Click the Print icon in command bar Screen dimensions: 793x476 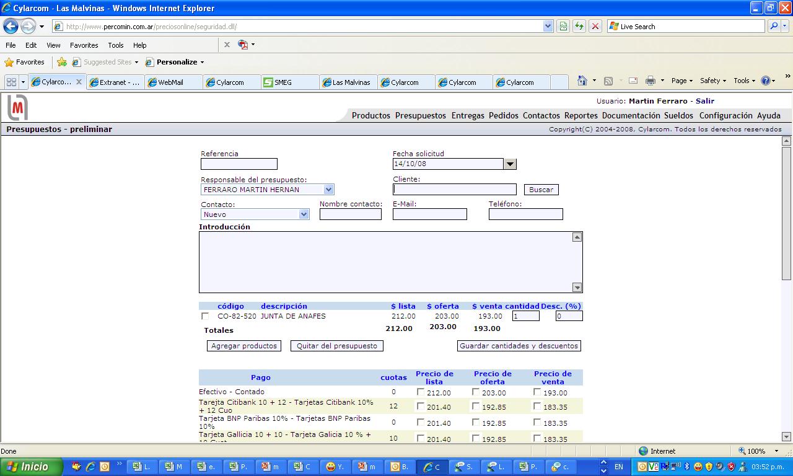click(650, 81)
